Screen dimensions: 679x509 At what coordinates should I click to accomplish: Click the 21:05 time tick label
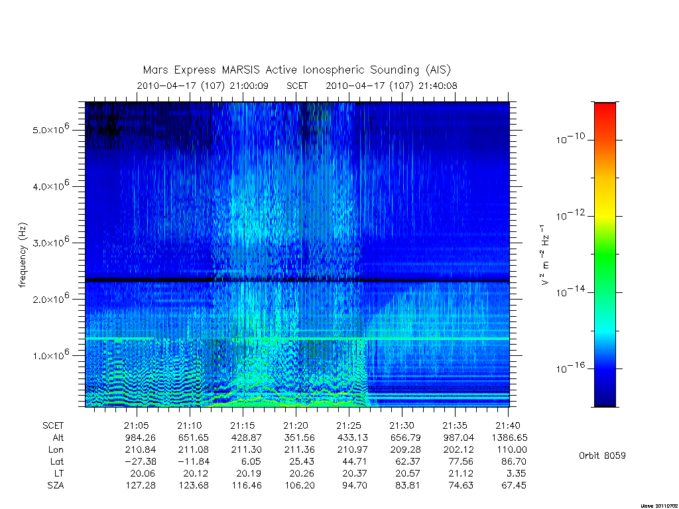(x=137, y=426)
